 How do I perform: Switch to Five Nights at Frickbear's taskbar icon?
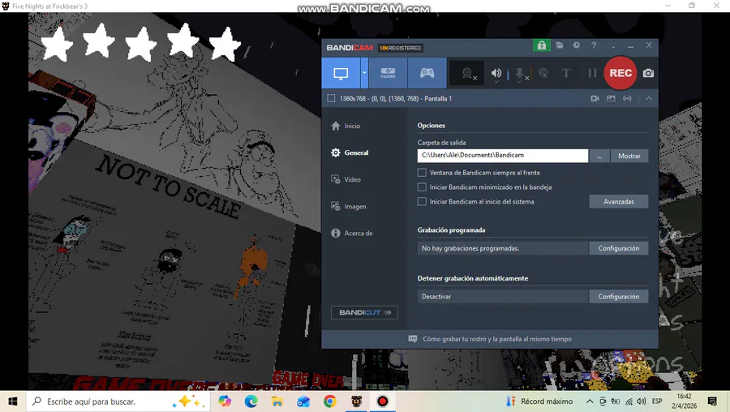click(x=357, y=401)
